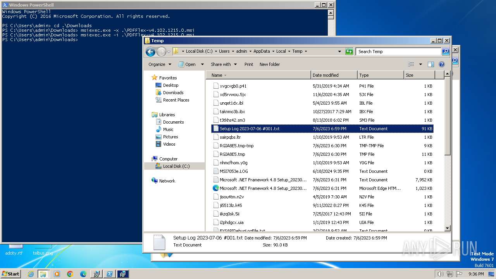This screenshot has width=496, height=279.
Task: Click the Edge icon of .NET Framework HTML file
Action: point(216,188)
